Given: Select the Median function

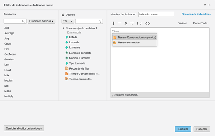Looking at the screenshot, I should [x=8, y=80].
